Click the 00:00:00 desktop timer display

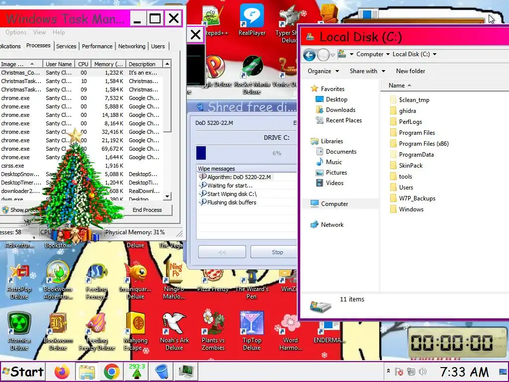[451, 343]
